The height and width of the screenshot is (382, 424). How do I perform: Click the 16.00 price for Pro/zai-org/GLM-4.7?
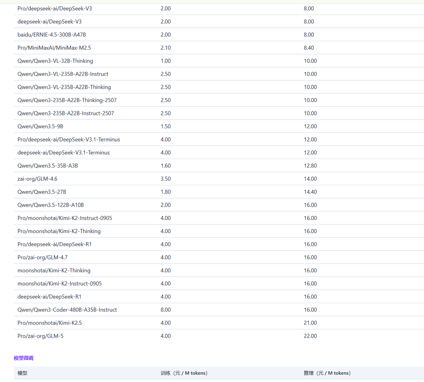pyautogui.click(x=310, y=257)
